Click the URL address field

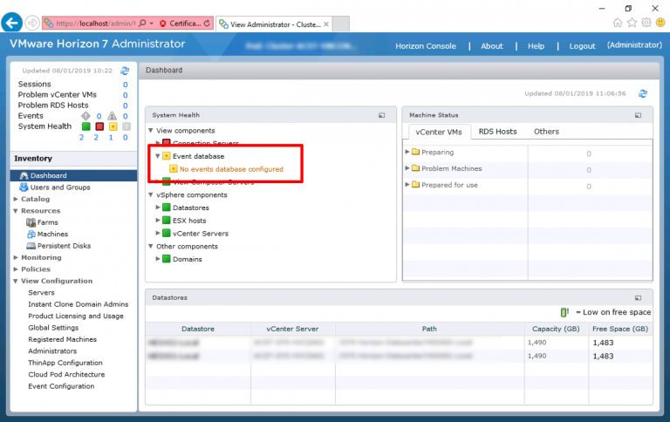96,24
